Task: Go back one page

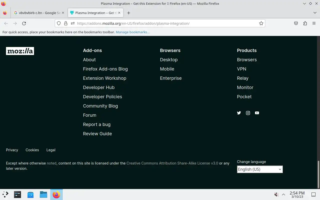Action: 6,23
